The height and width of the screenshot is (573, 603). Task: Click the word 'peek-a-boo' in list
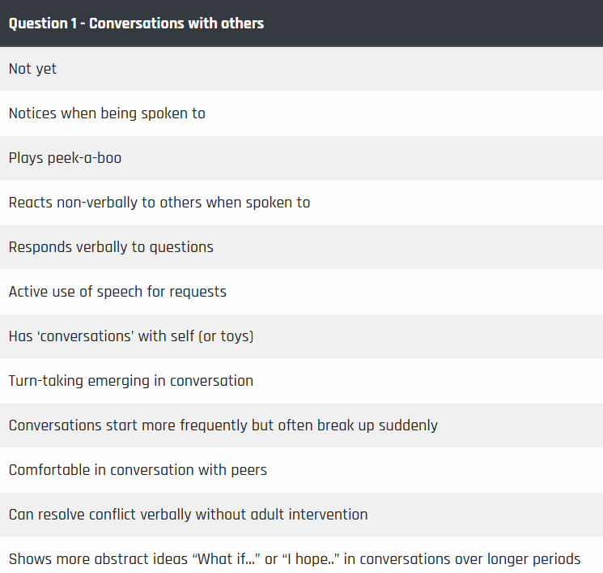[84, 158]
